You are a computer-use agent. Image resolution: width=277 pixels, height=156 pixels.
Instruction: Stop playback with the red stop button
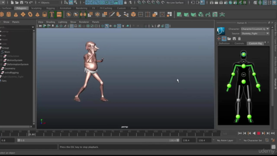pyautogui.click(x=259, y=133)
